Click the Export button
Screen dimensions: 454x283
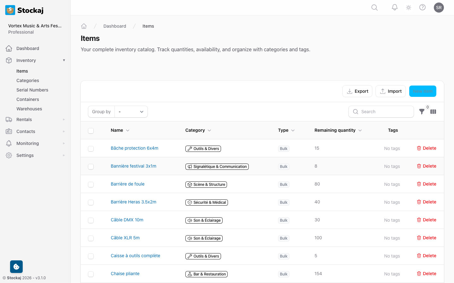tap(357, 91)
